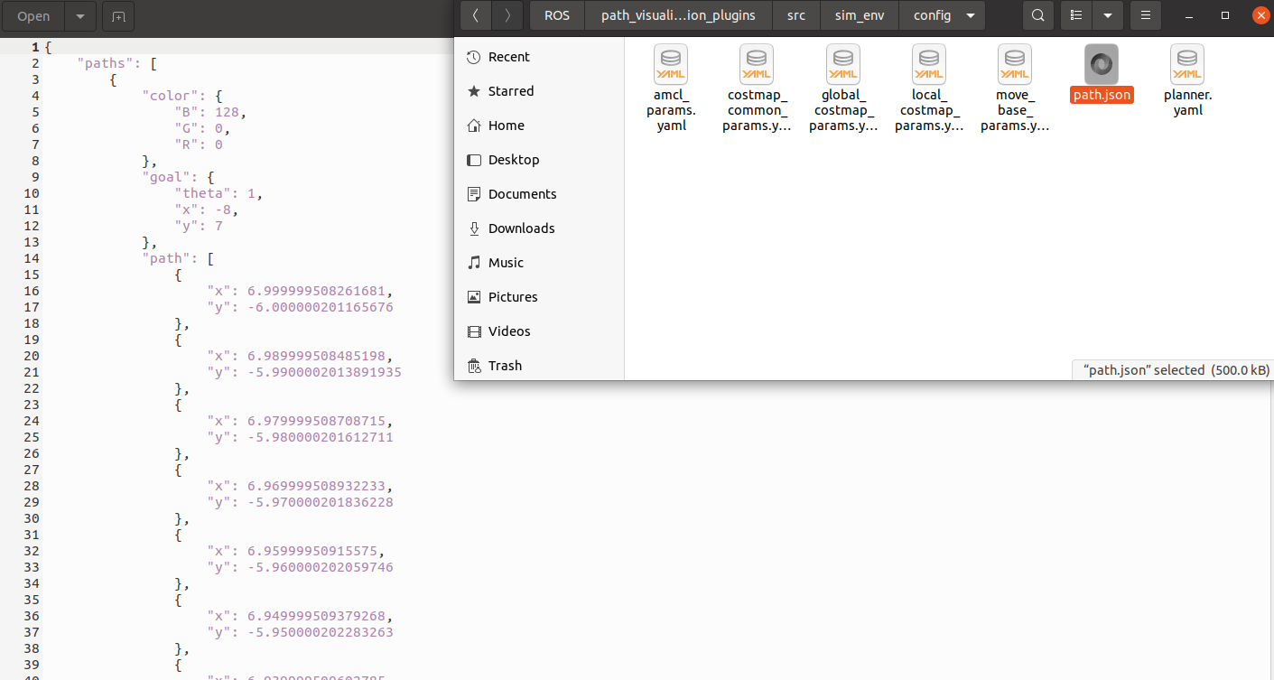Click the clock icon beside Recent
The image size is (1274, 680).
(473, 57)
